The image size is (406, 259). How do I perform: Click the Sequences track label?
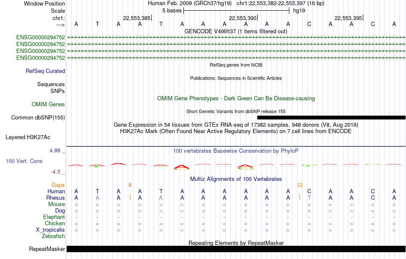pos(51,84)
